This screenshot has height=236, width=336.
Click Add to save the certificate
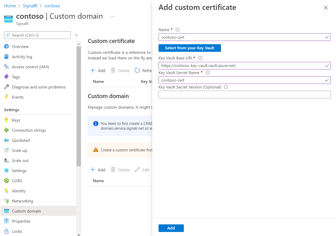pyautogui.click(x=171, y=228)
